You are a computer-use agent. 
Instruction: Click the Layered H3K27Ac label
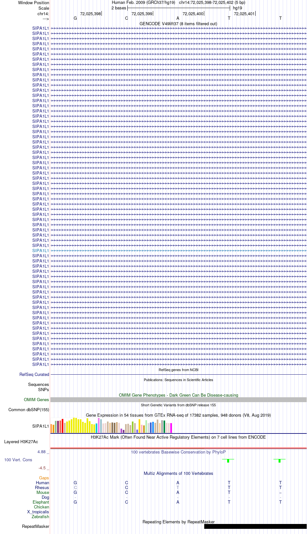tap(21, 442)
